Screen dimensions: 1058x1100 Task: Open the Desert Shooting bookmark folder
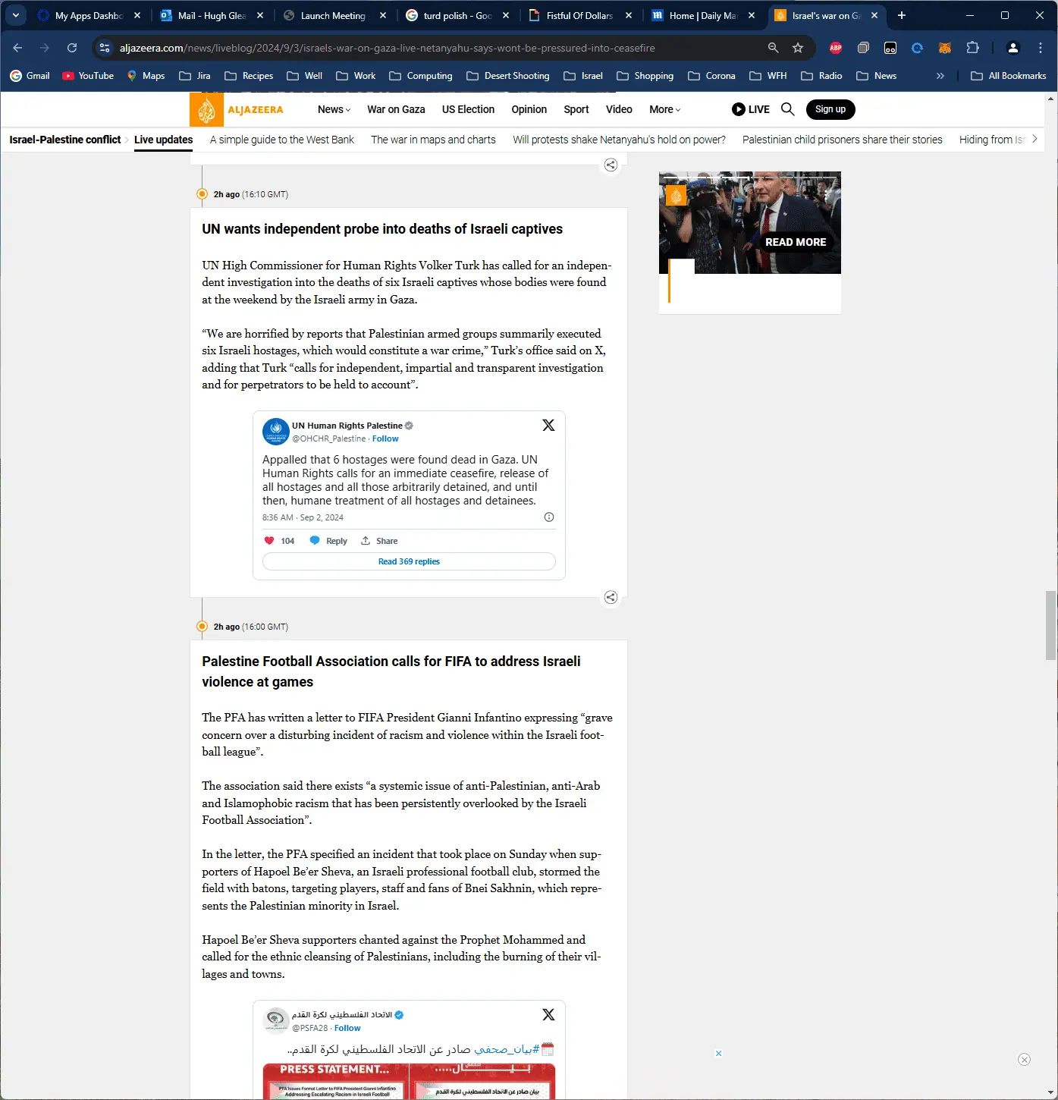point(508,76)
